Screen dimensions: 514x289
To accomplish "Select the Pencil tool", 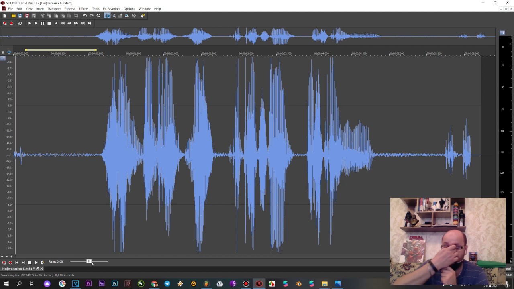I will pyautogui.click(x=120, y=16).
